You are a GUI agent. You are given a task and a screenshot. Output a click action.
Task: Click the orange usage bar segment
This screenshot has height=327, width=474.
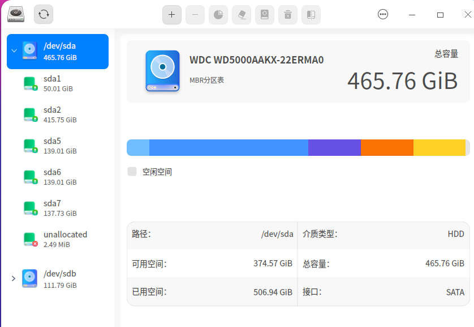tap(387, 147)
